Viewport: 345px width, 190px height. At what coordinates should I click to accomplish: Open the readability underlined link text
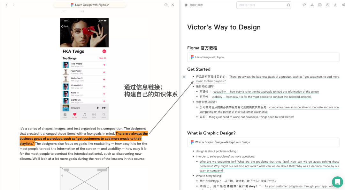(x=265, y=92)
